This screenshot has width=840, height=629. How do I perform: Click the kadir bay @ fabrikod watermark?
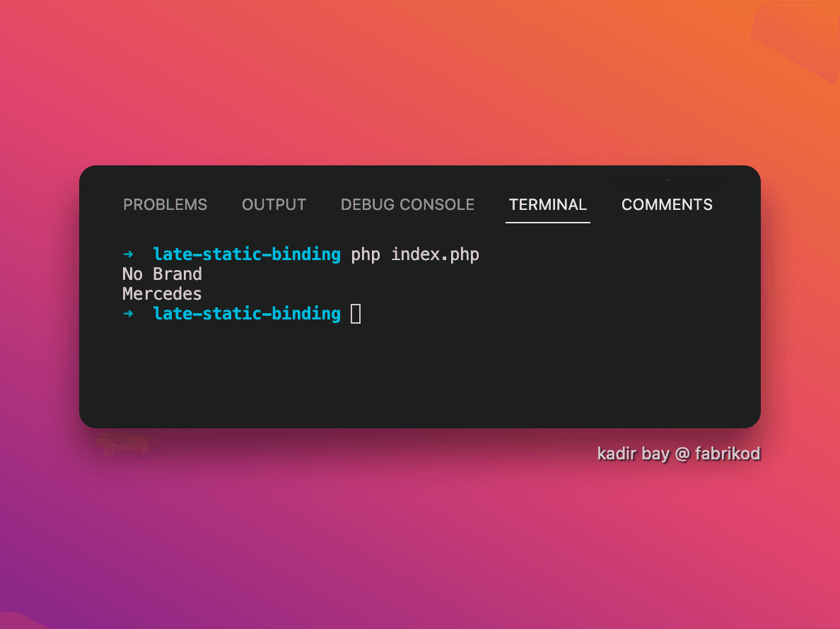click(678, 453)
